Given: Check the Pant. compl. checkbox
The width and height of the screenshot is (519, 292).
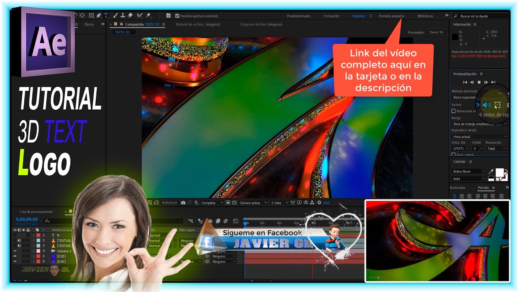Looking at the screenshot, I should 454,155.
